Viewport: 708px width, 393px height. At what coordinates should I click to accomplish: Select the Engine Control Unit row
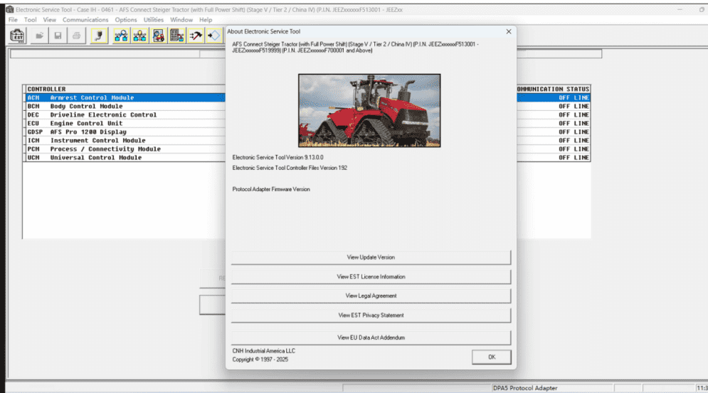tap(86, 124)
